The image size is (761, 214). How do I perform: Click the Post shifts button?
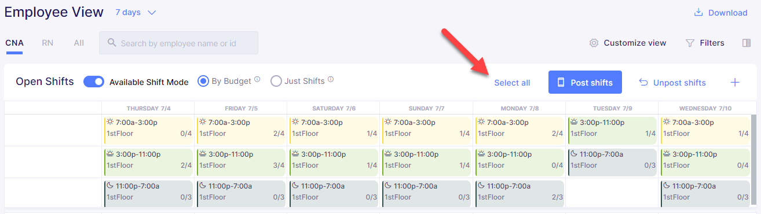(x=585, y=82)
